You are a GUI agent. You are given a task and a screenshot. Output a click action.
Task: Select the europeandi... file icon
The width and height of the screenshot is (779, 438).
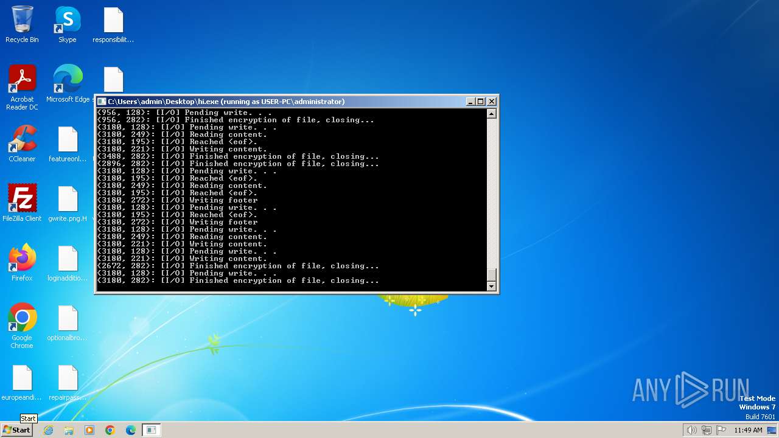tap(22, 383)
